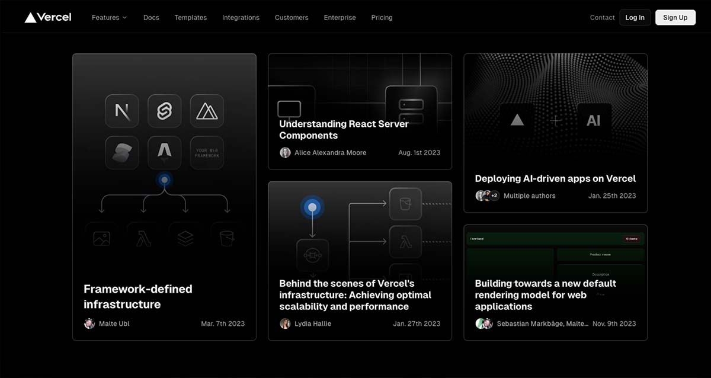Click the image asset icon

tap(101, 238)
